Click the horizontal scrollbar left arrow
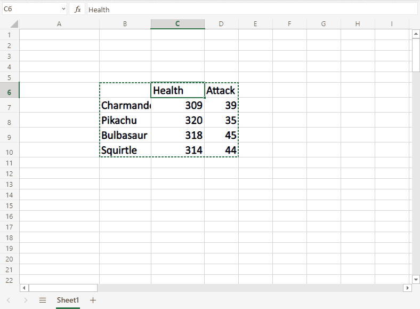Screen dimensions: 420x309 click(24, 288)
